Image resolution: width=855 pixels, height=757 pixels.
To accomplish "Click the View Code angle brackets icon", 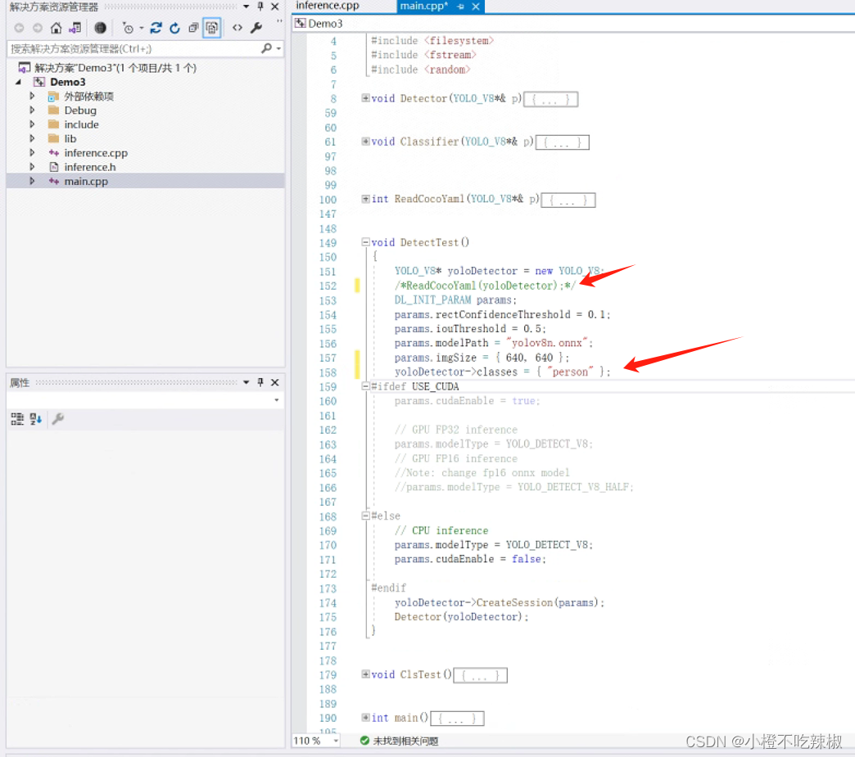I will (x=237, y=28).
